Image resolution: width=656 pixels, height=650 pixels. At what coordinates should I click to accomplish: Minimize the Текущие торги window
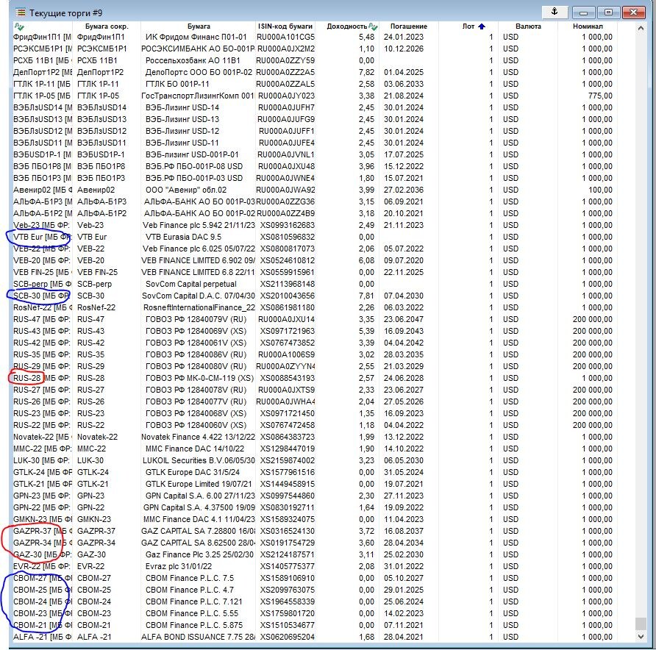tap(583, 12)
